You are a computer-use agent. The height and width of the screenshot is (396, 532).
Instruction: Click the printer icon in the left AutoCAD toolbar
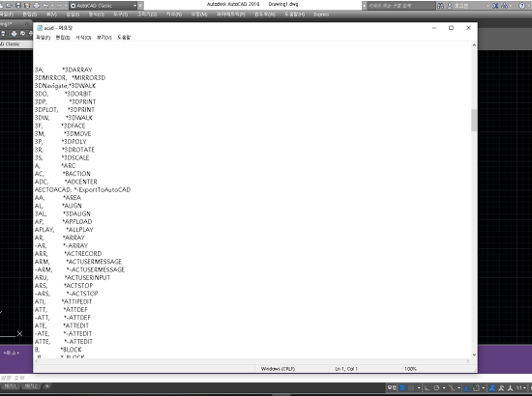tap(14, 34)
